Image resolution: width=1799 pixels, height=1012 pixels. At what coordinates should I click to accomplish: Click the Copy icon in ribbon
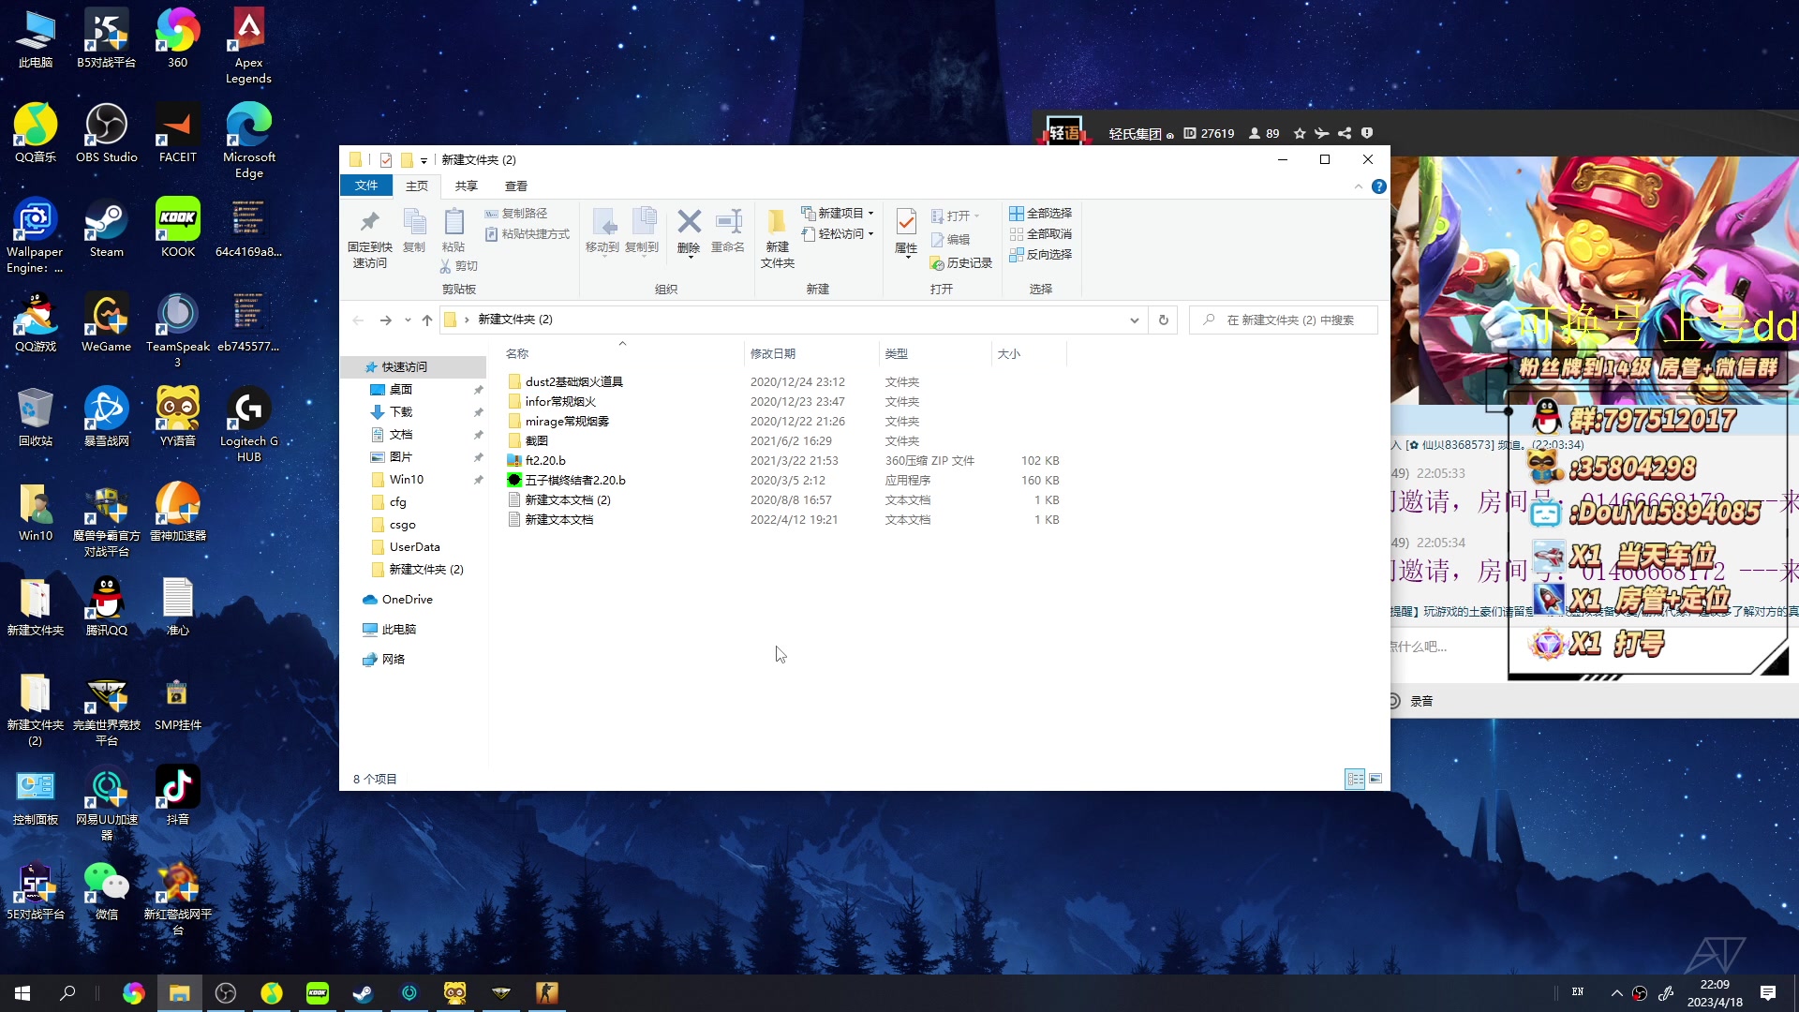414,222
